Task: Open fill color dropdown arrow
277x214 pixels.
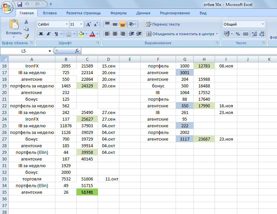Action: [87, 34]
